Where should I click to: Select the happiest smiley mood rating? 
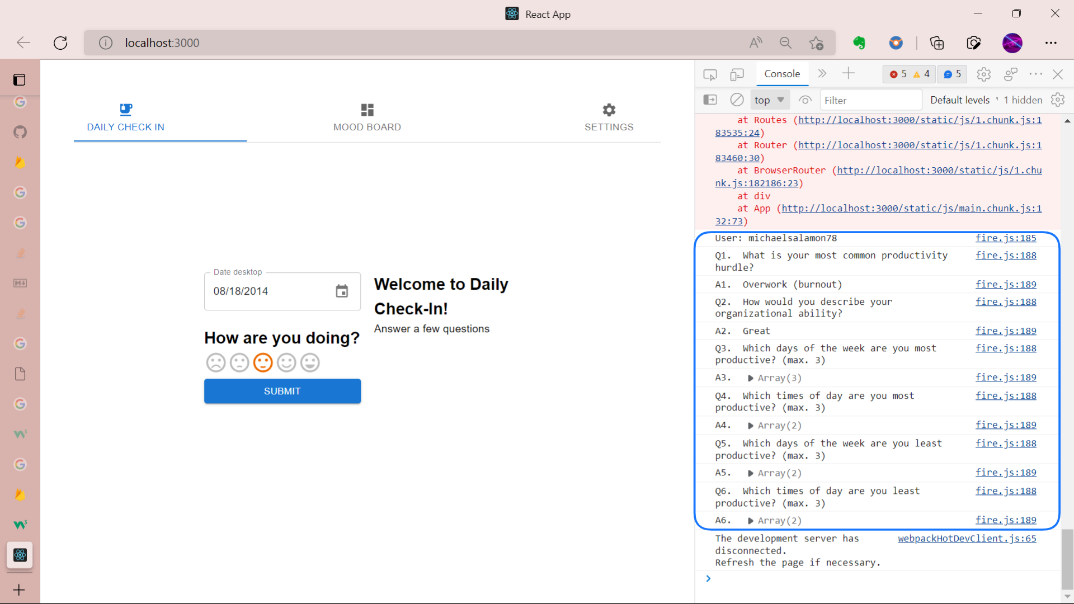pyautogui.click(x=310, y=362)
